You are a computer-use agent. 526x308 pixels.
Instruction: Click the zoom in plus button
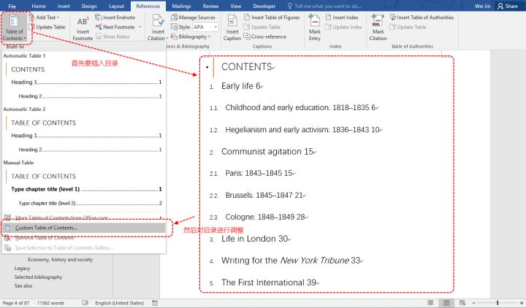(x=522, y=303)
